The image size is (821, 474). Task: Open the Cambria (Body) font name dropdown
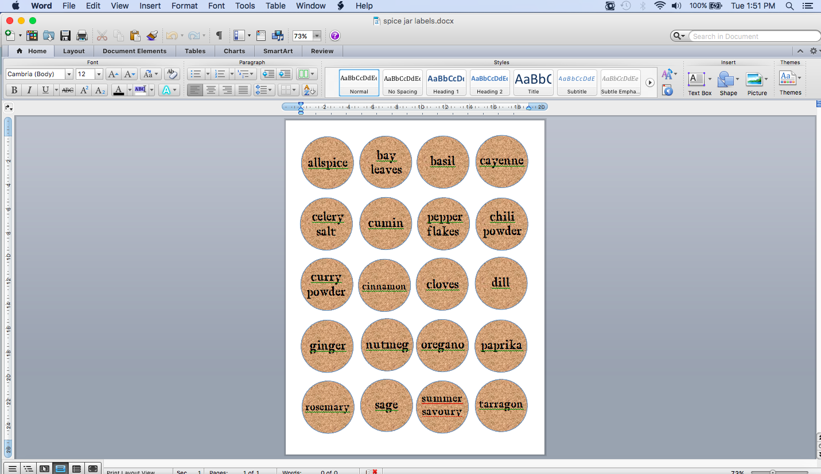[x=69, y=74]
